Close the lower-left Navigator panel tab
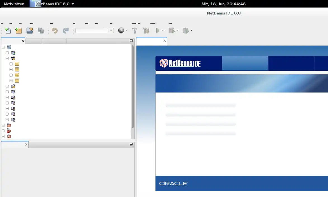 pyautogui.click(x=26, y=144)
